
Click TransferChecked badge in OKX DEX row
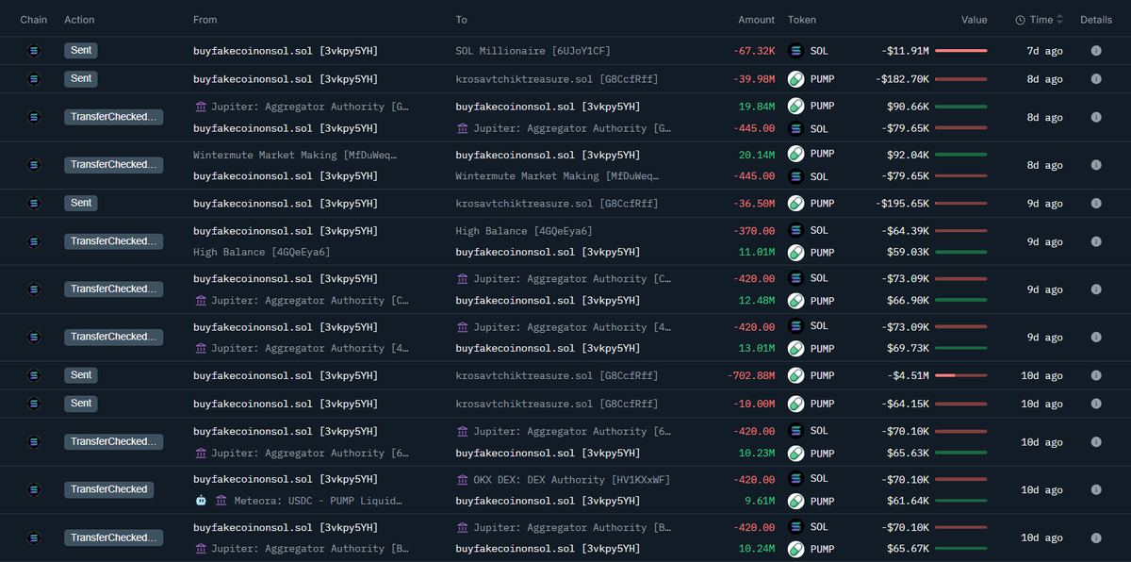point(108,489)
